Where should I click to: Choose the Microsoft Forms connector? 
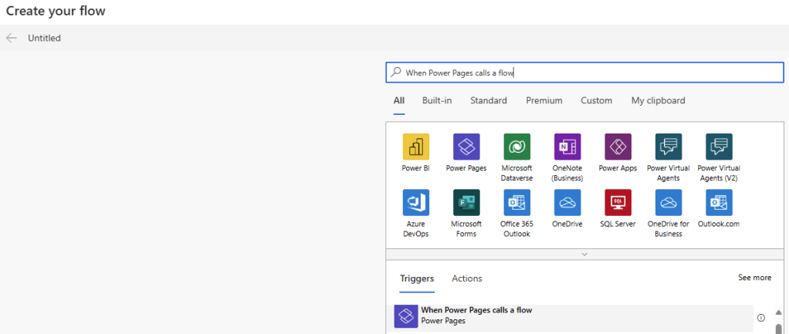pos(466,202)
